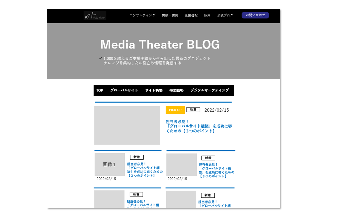Screen dimensions: 340x216
Task: Click the Media Theater BLOG heading
Action: click(160, 44)
